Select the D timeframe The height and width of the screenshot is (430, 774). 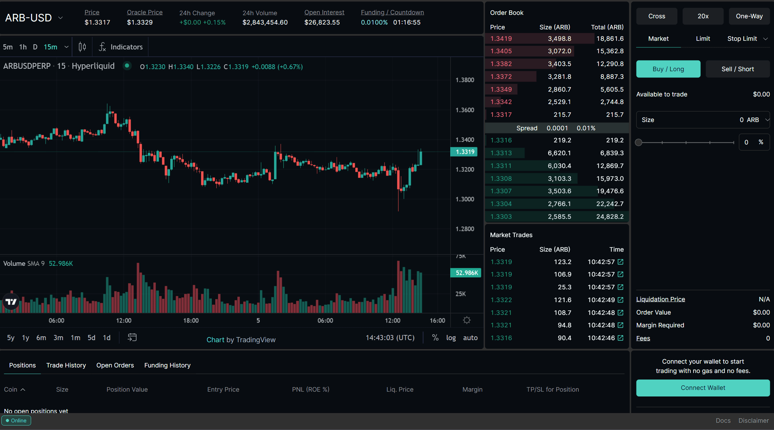pos(35,47)
